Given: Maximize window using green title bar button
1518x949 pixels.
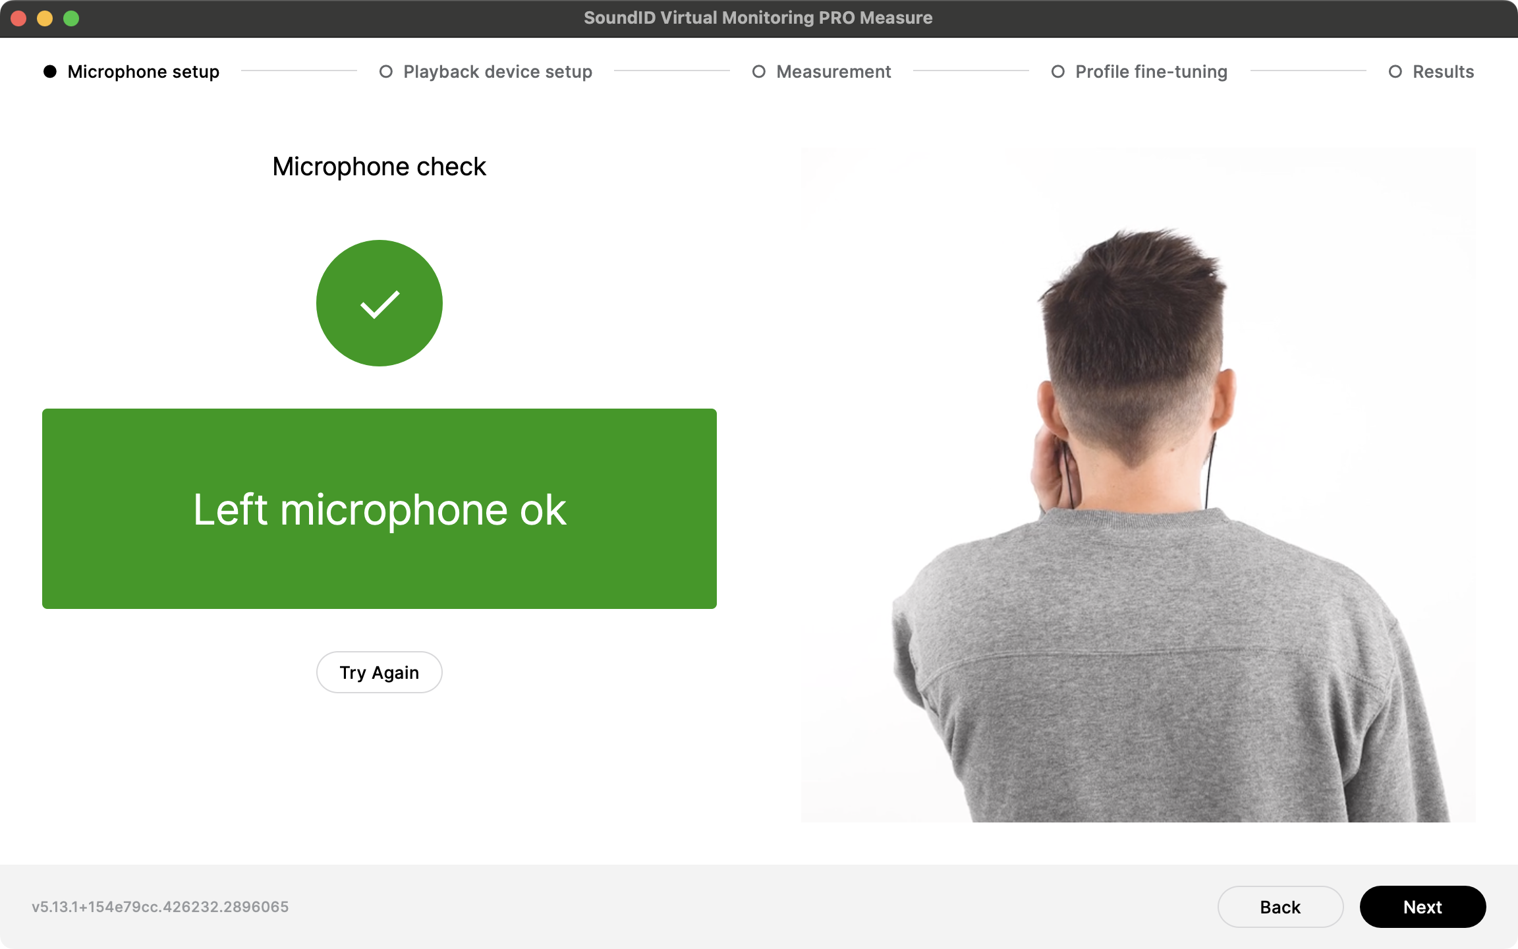Looking at the screenshot, I should pos(71,18).
